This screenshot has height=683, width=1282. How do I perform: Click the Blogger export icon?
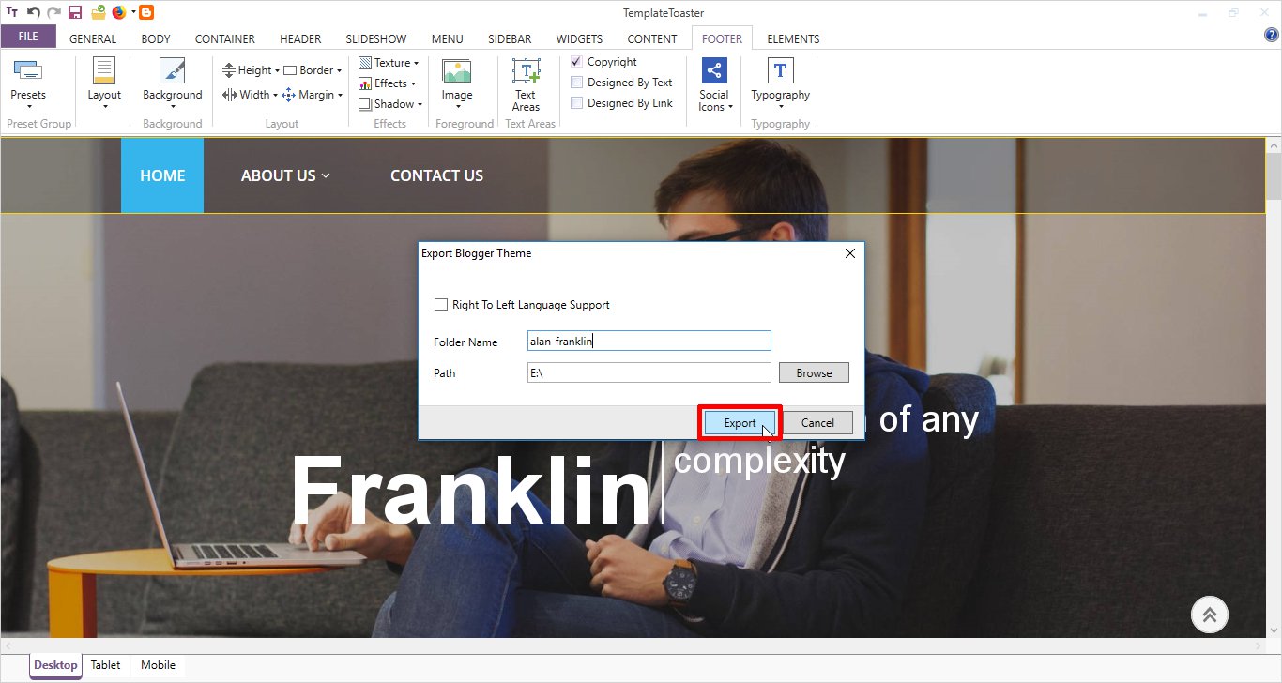point(146,12)
